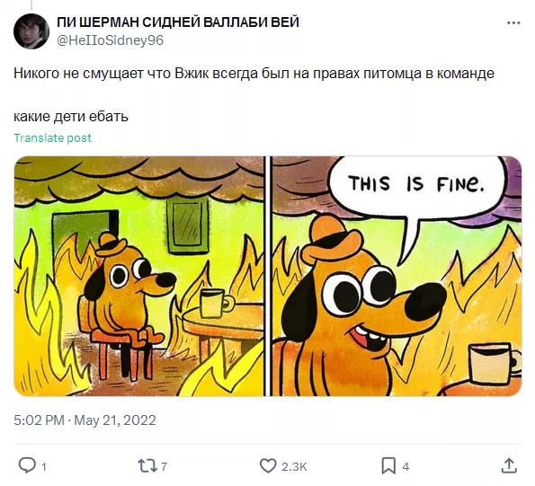Screen dimensions: 535x486
Task: Open the ПИ ШЕРМАН СИДНЕЙ display name
Action: [x=178, y=22]
